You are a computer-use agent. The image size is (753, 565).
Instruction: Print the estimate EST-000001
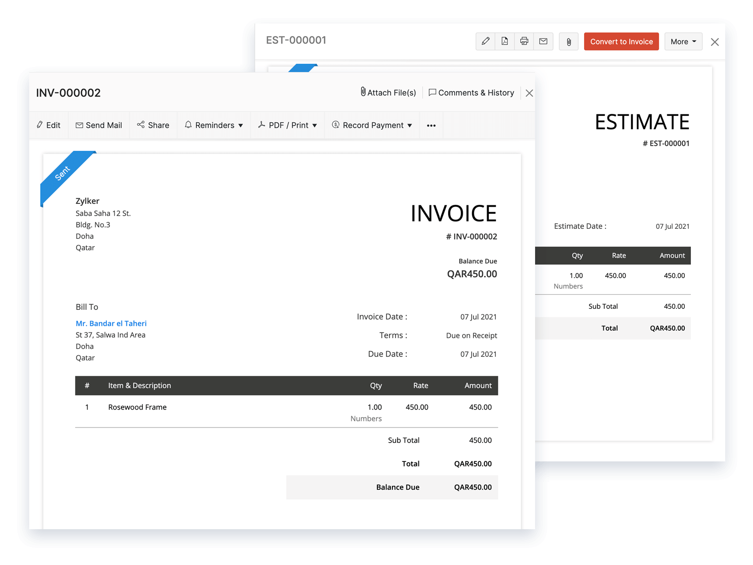[524, 41]
